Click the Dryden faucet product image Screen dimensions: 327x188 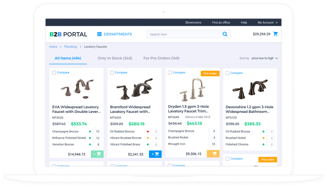click(192, 90)
